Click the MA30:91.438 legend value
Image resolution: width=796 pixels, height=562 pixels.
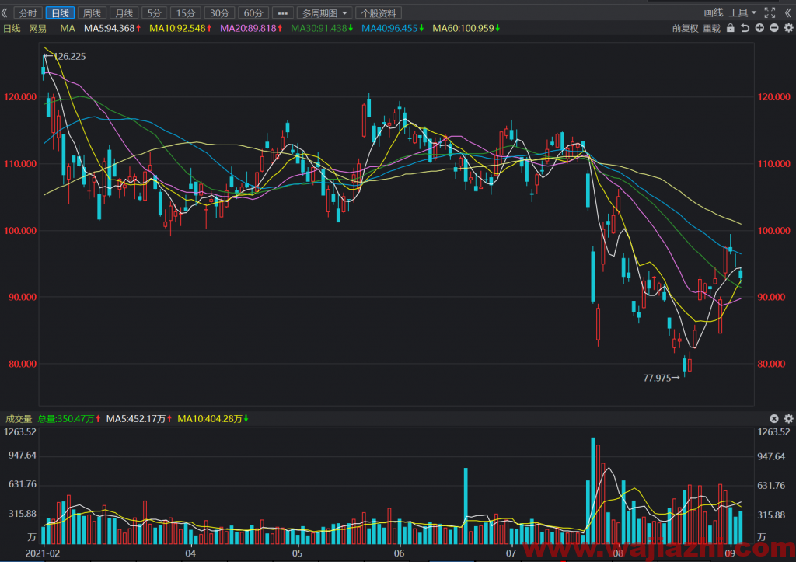[321, 29]
